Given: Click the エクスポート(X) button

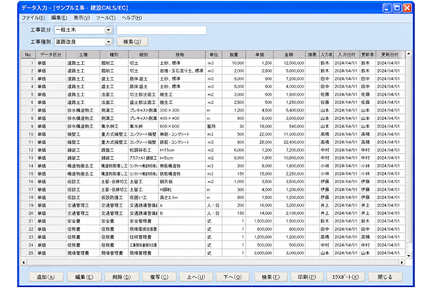Looking at the screenshot, I should click(x=345, y=277).
